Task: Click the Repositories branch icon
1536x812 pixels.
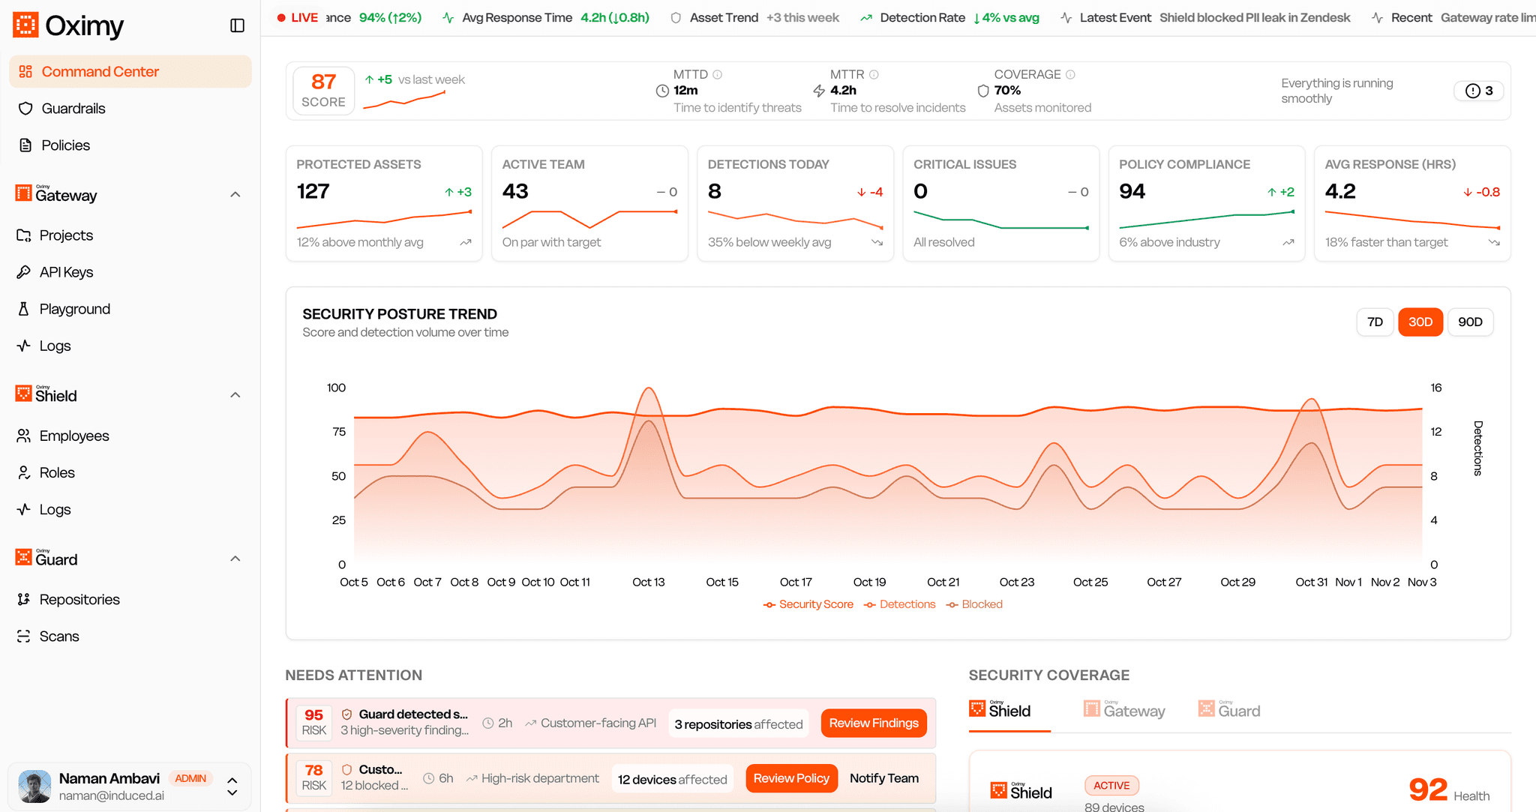Action: coord(24,599)
